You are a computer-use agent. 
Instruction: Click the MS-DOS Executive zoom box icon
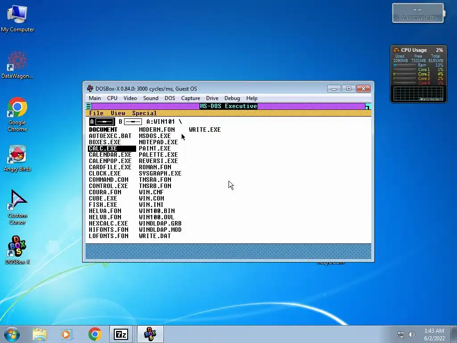point(368,106)
